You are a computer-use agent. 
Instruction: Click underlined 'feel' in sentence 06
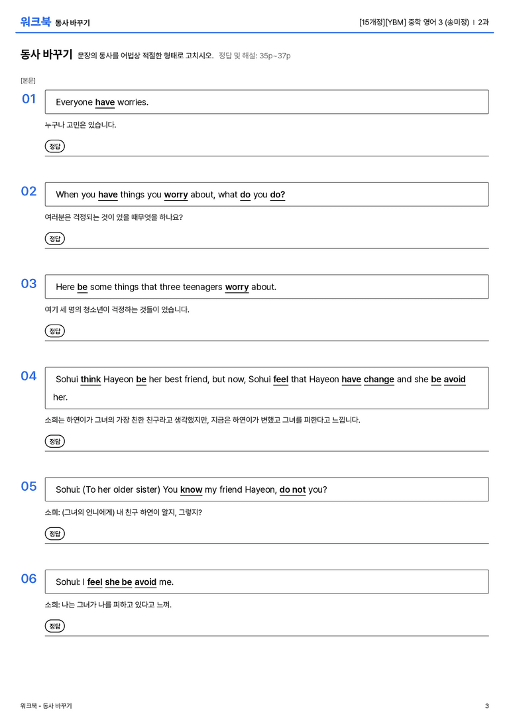click(x=95, y=582)
